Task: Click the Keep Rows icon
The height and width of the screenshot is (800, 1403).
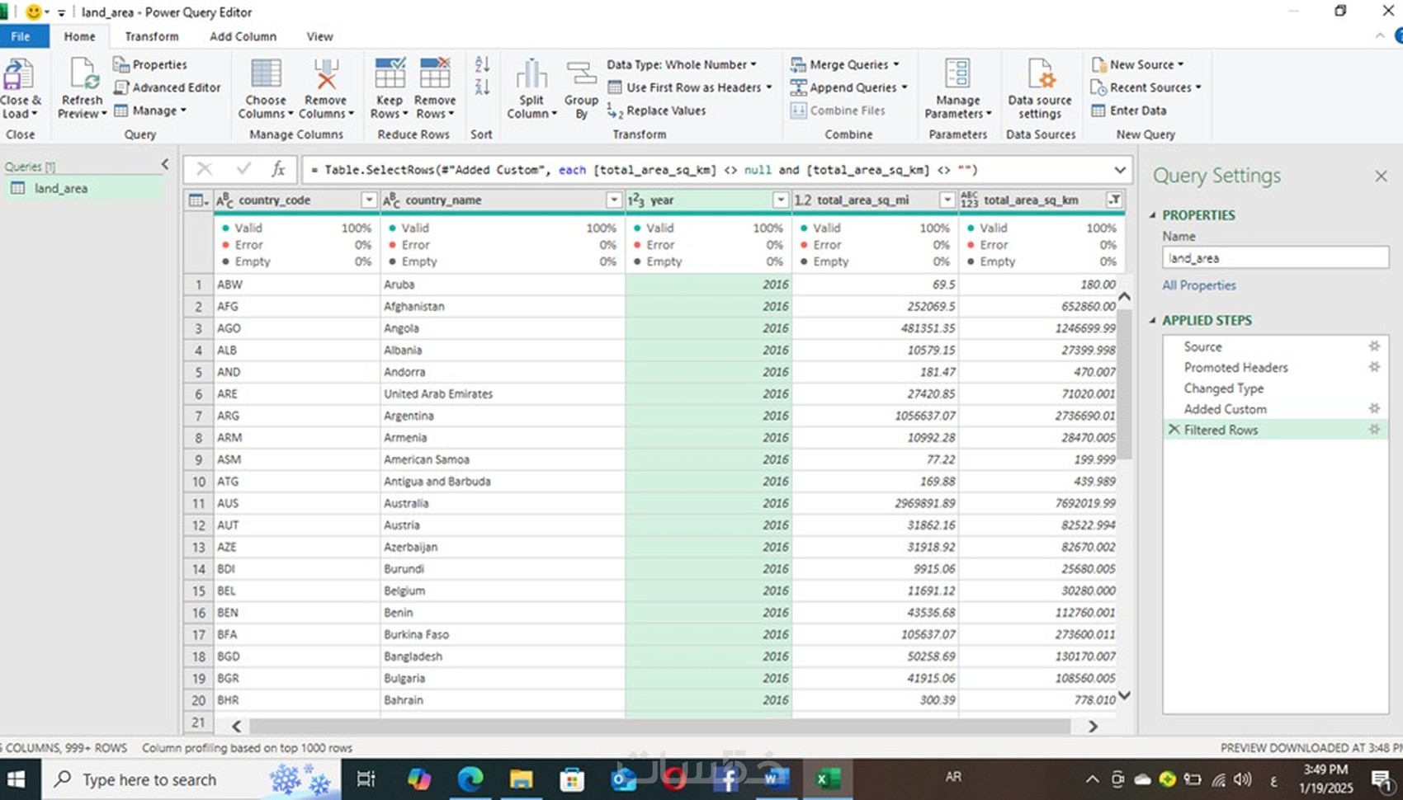Action: tap(390, 74)
